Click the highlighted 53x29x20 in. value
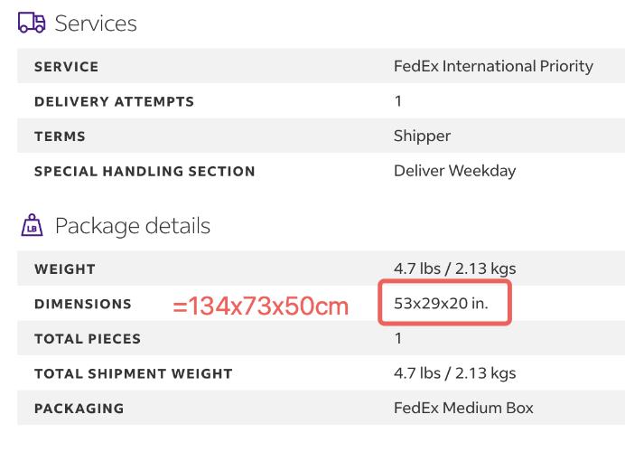625x452 pixels. point(441,304)
